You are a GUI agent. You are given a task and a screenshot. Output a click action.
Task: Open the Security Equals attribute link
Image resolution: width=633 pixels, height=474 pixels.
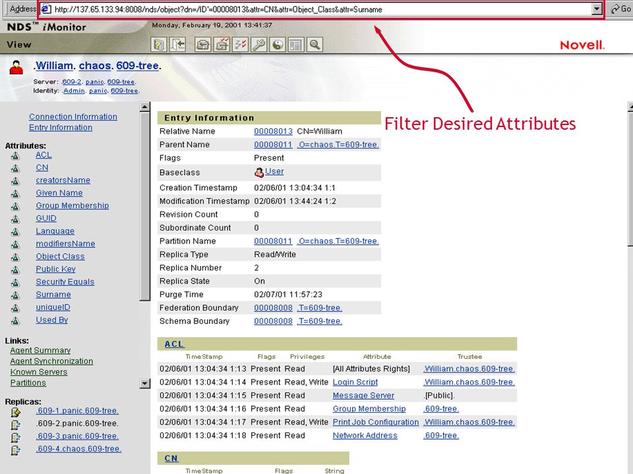(x=65, y=282)
